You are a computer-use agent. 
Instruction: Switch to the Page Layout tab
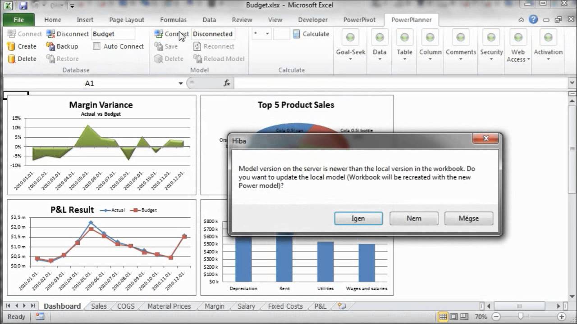tap(127, 20)
